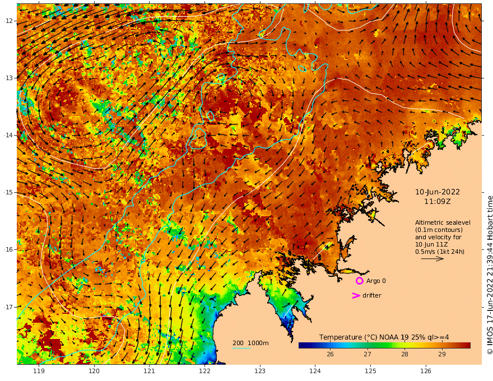This screenshot has width=493, height=381.
Task: Click the '11:09Z' time label
Action: [438, 202]
